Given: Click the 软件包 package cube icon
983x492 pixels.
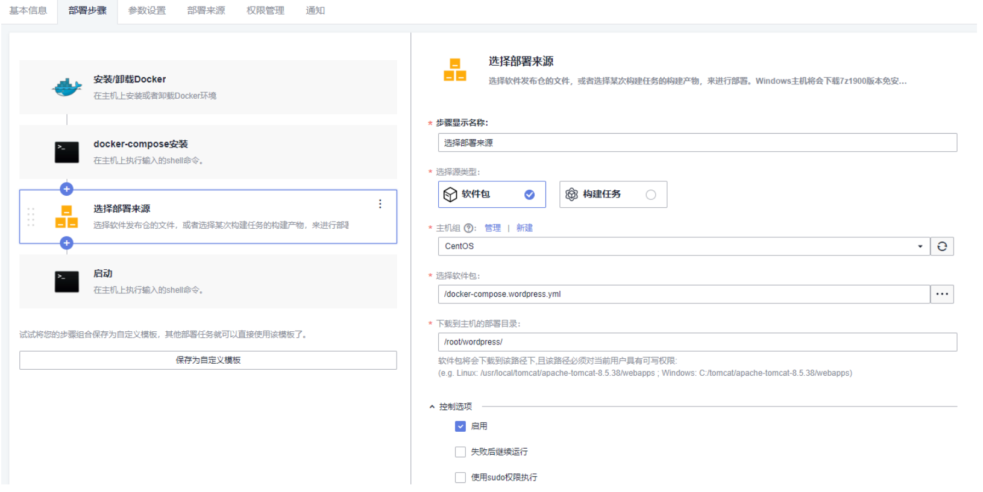Looking at the screenshot, I should pos(450,195).
